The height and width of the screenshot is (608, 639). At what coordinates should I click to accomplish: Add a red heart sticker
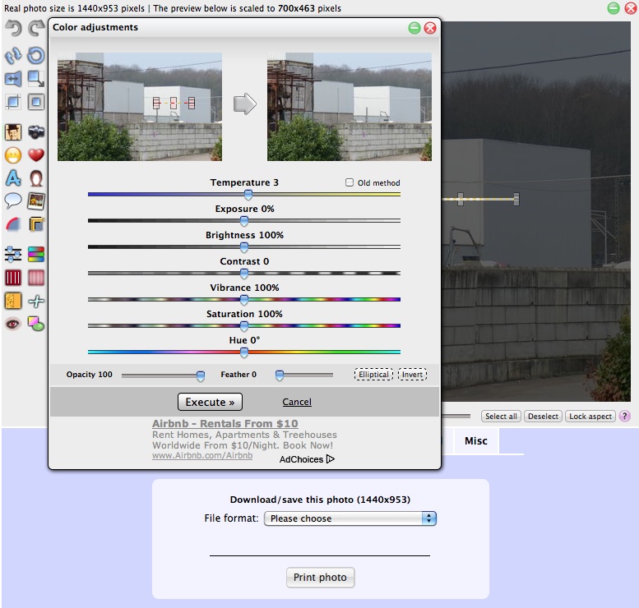[x=36, y=155]
